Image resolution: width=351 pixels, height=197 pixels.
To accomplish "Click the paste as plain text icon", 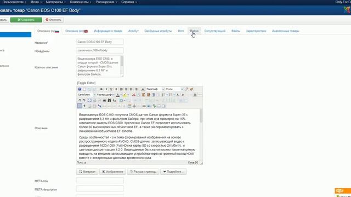I will (x=149, y=95).
